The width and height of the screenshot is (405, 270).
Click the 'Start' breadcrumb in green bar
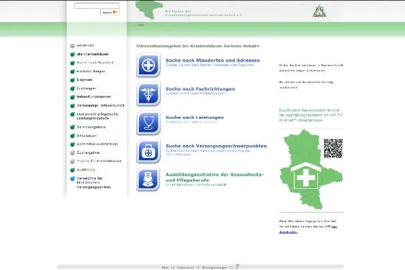(141, 25)
